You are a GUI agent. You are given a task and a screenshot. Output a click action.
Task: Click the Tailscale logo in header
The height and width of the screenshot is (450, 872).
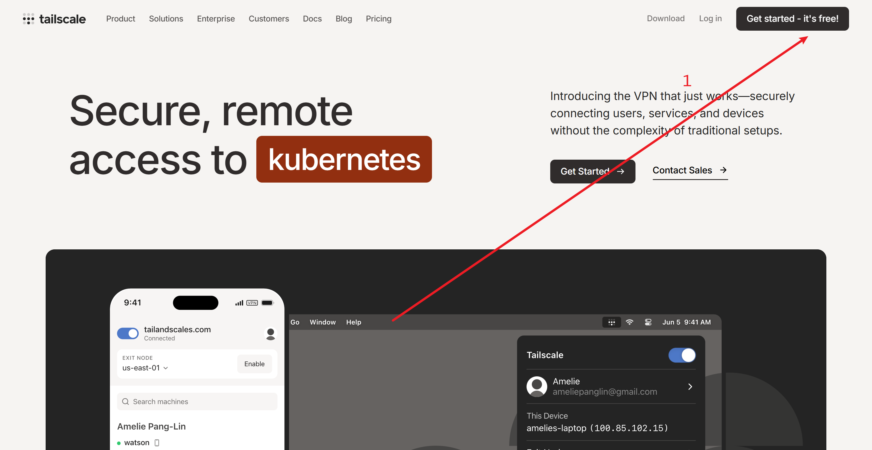pos(54,19)
